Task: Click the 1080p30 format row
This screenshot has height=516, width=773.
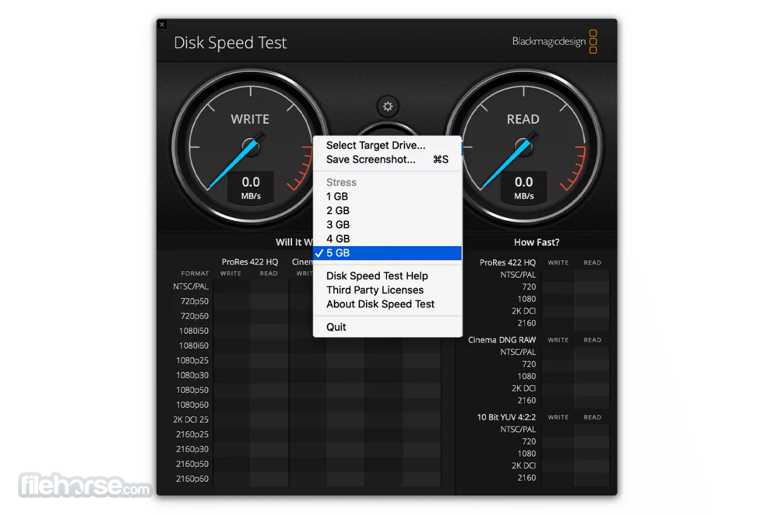Action: [192, 375]
